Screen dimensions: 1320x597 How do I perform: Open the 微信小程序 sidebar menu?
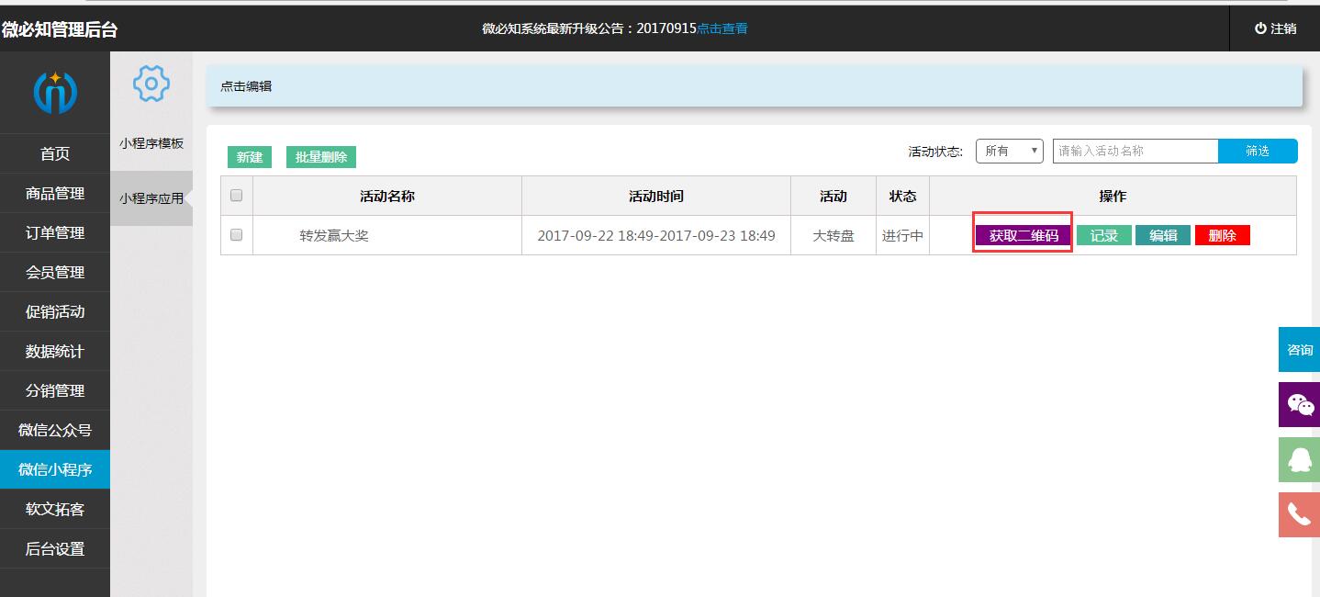55,469
